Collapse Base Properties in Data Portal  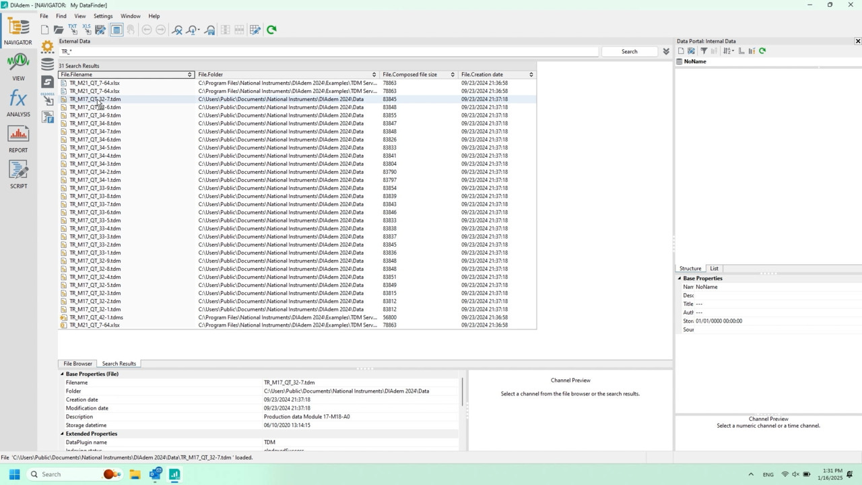tap(679, 278)
